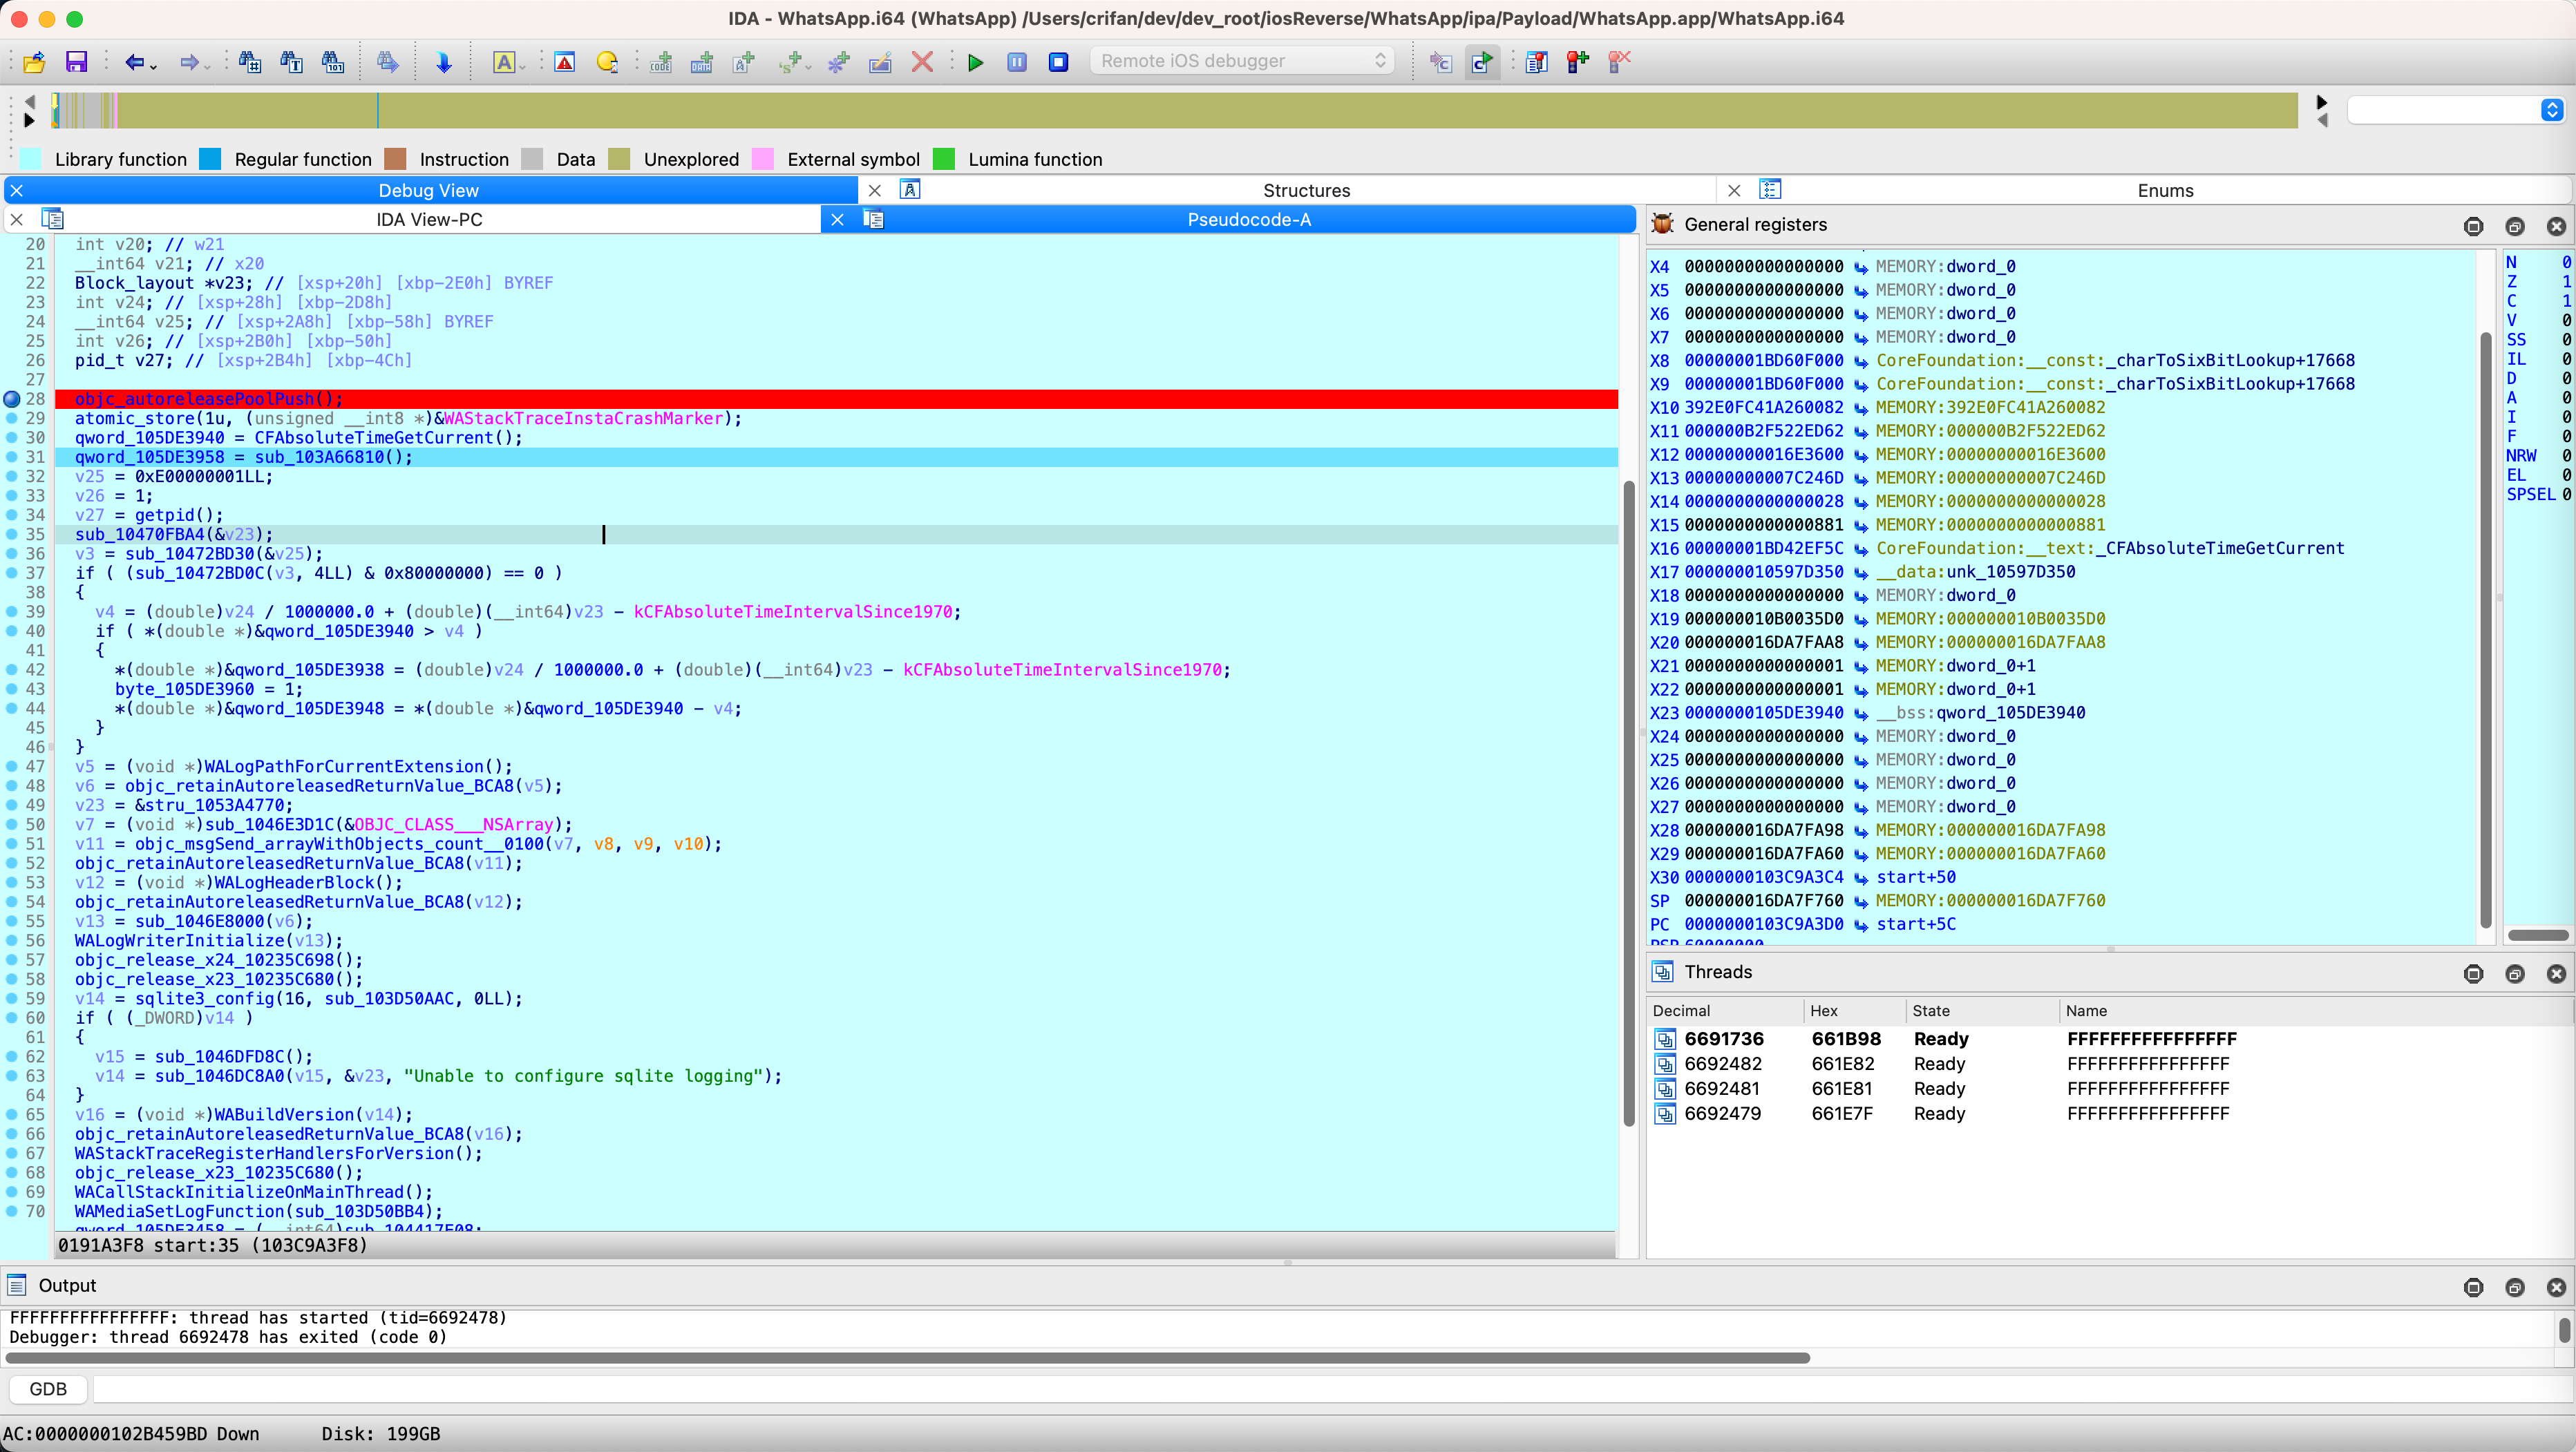Viewport: 2576px width, 1452px height.
Task: Click the search-next binoculars arrow icon
Action: click(388, 62)
